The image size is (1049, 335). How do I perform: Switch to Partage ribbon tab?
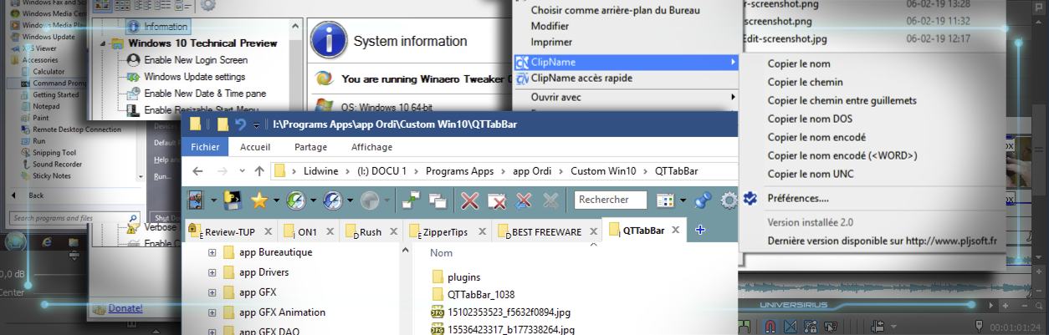(310, 147)
